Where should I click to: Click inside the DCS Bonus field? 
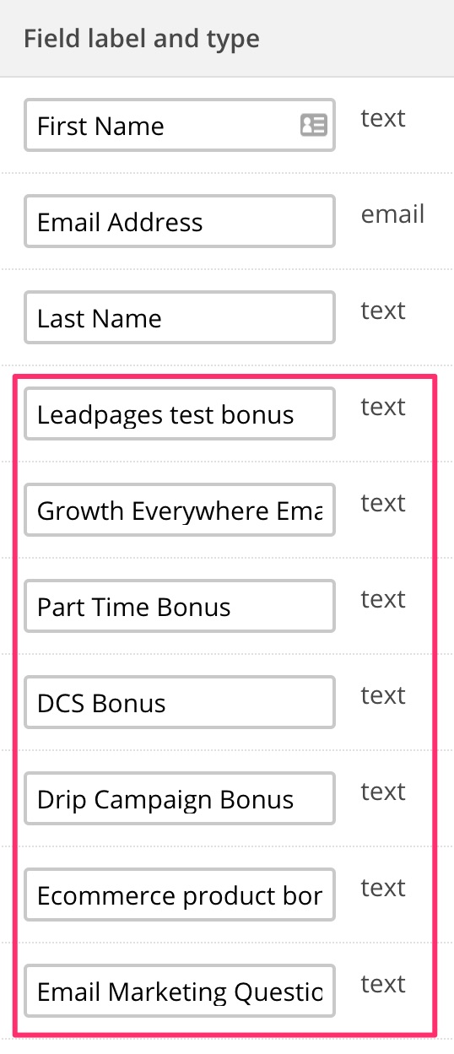coord(180,703)
